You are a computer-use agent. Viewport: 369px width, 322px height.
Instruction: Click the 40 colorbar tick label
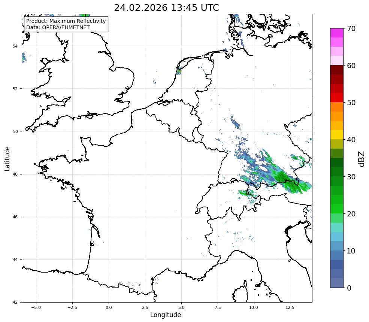coord(351,140)
